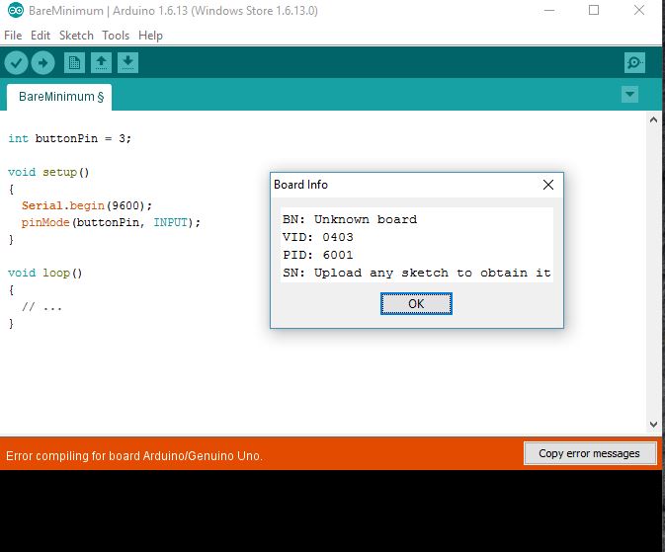This screenshot has height=552, width=665.
Task: Open the Help menu
Action: coord(150,36)
